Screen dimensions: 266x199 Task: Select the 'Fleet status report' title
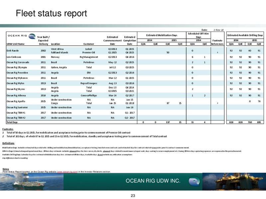point(52,13)
